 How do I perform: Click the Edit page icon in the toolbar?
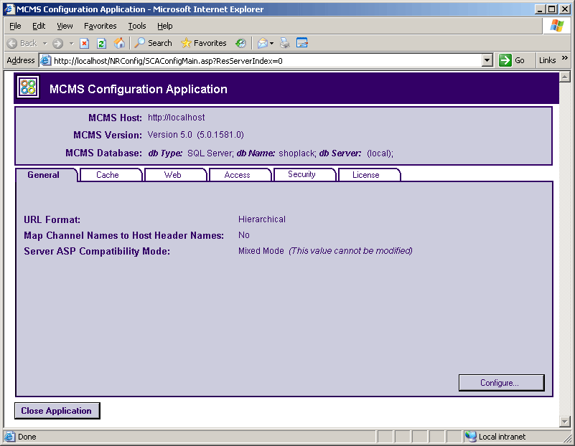click(x=301, y=43)
